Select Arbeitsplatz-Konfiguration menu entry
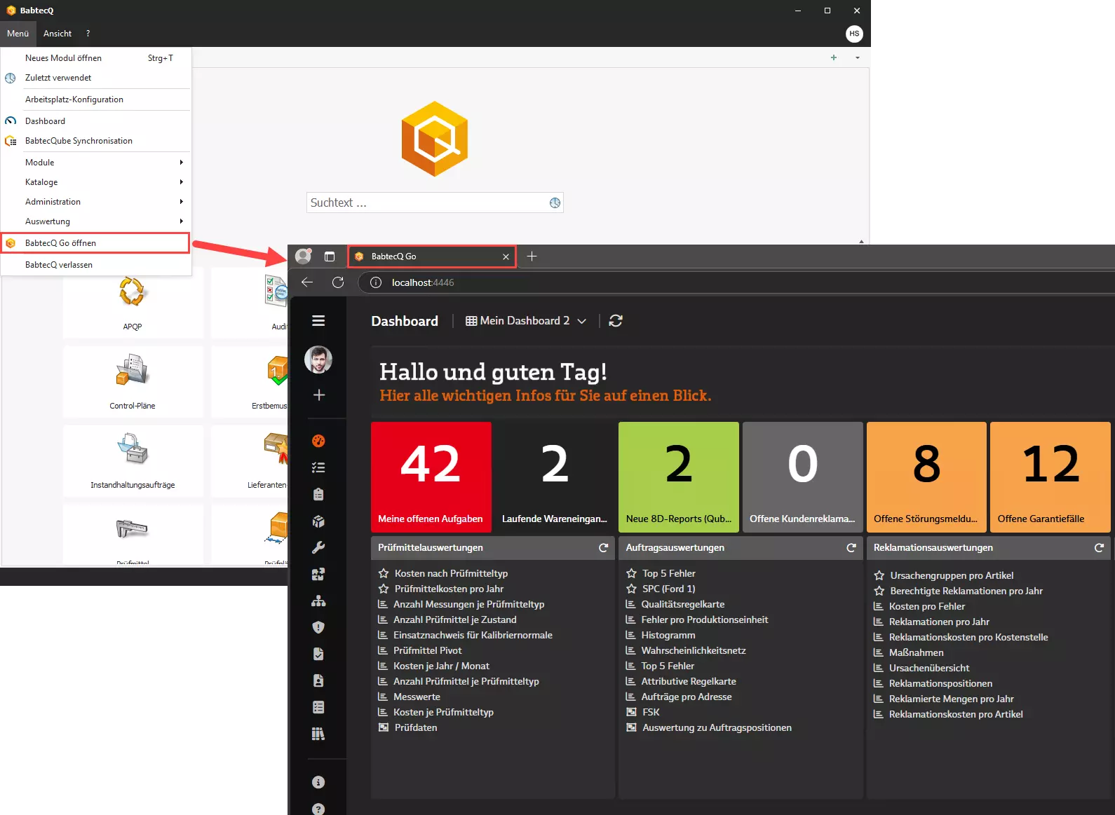 96,100
